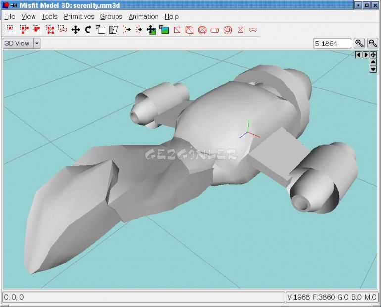Pick the Create Cylinder tool
This screenshot has height=307, width=381.
pyautogui.click(x=215, y=30)
